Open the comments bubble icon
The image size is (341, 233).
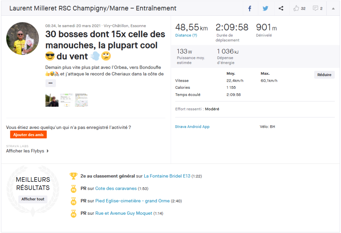point(315,8)
